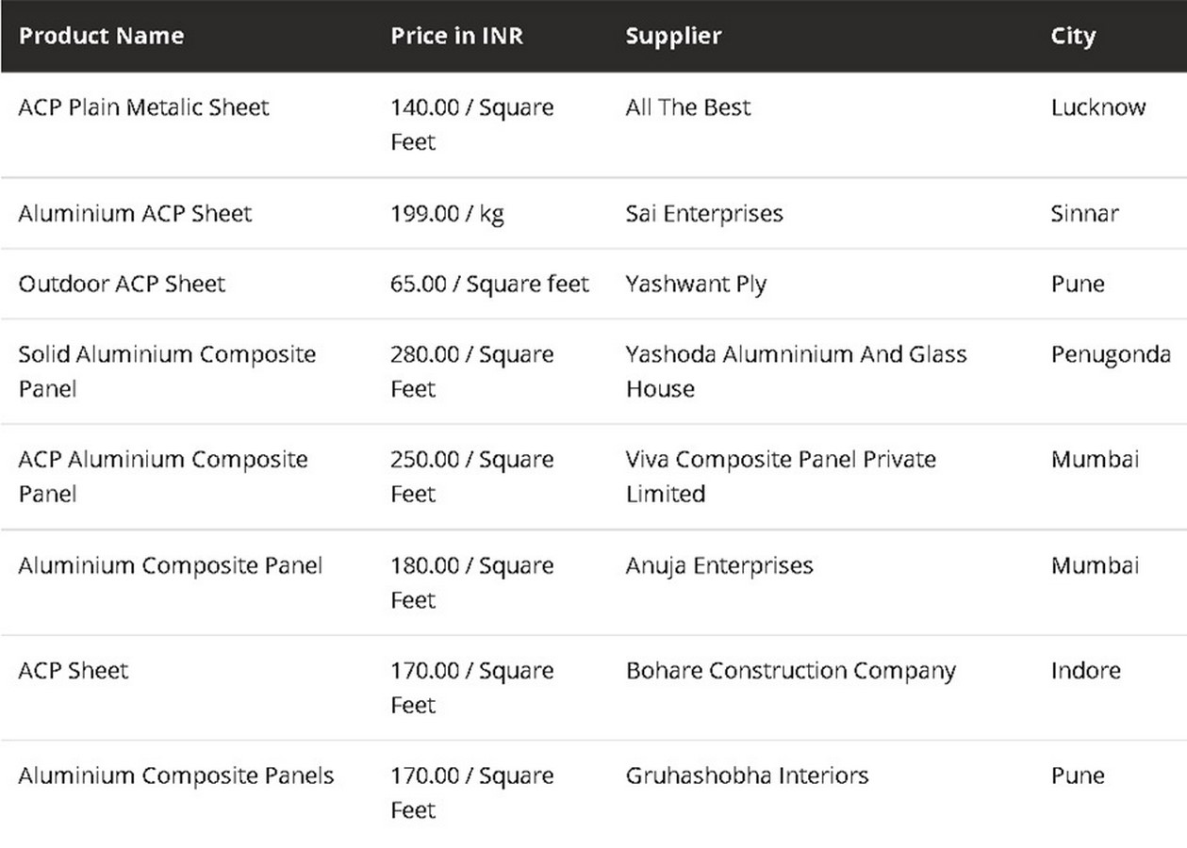Click ACP Aluminium Composite Panel
Screen dimensions: 1187x848
(x=163, y=477)
